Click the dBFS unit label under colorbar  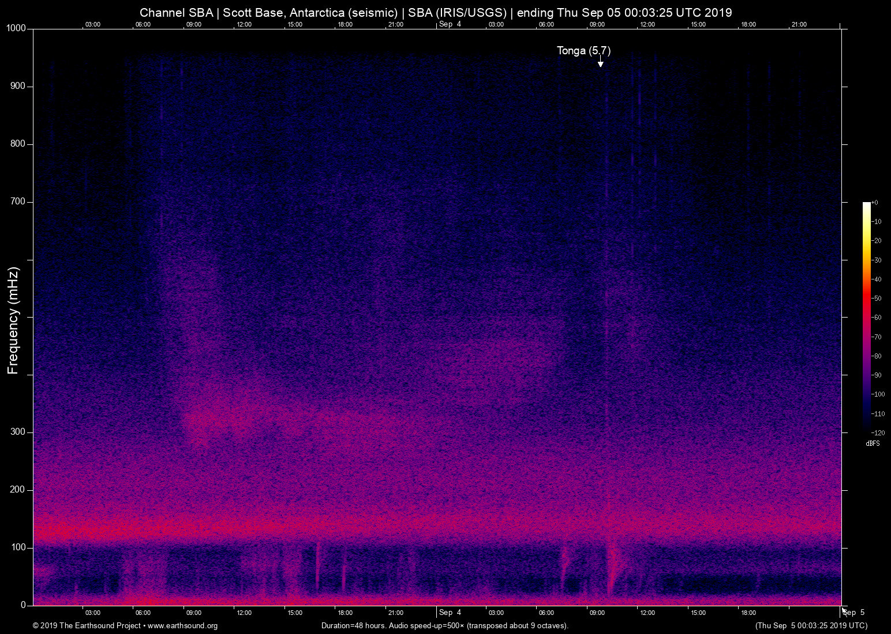coord(873,443)
